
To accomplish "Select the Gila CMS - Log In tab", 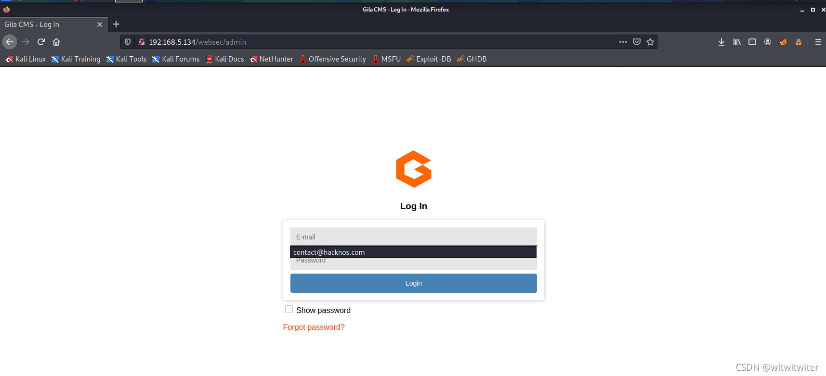I will 54,25.
